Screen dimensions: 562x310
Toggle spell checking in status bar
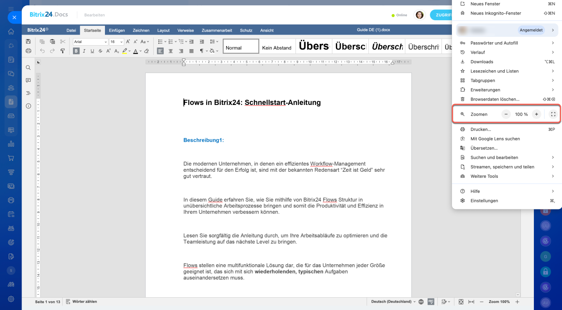(431, 302)
